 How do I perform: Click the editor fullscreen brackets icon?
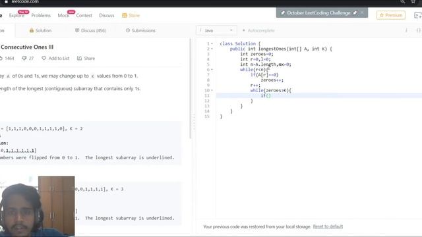pos(418,31)
